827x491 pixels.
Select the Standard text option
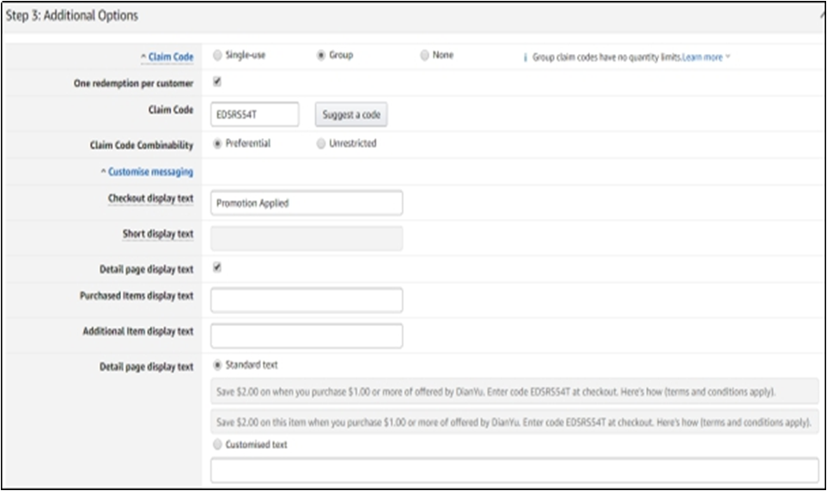216,365
